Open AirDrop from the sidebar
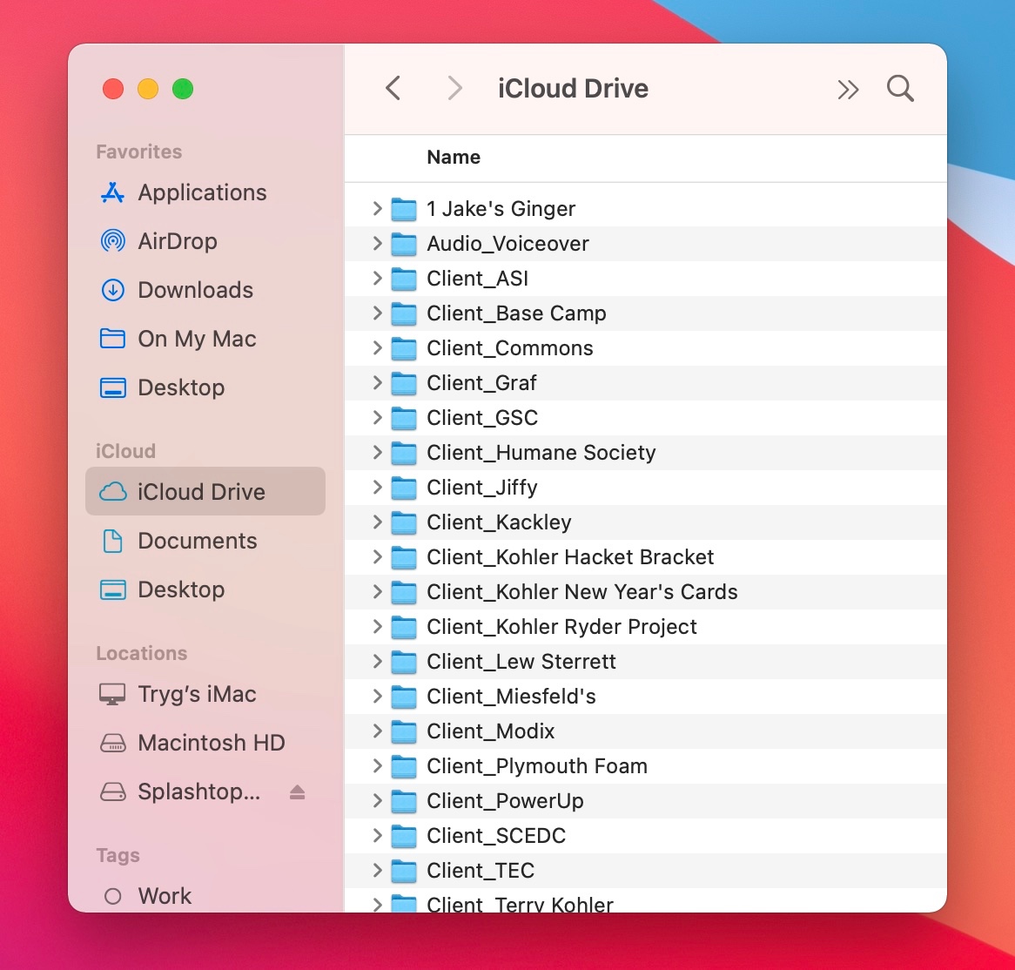Viewport: 1015px width, 970px height. click(205, 241)
